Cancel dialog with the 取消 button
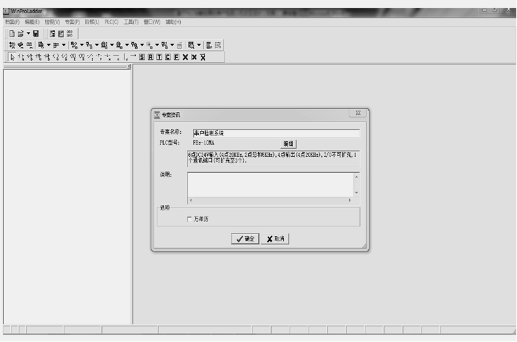 [275, 239]
